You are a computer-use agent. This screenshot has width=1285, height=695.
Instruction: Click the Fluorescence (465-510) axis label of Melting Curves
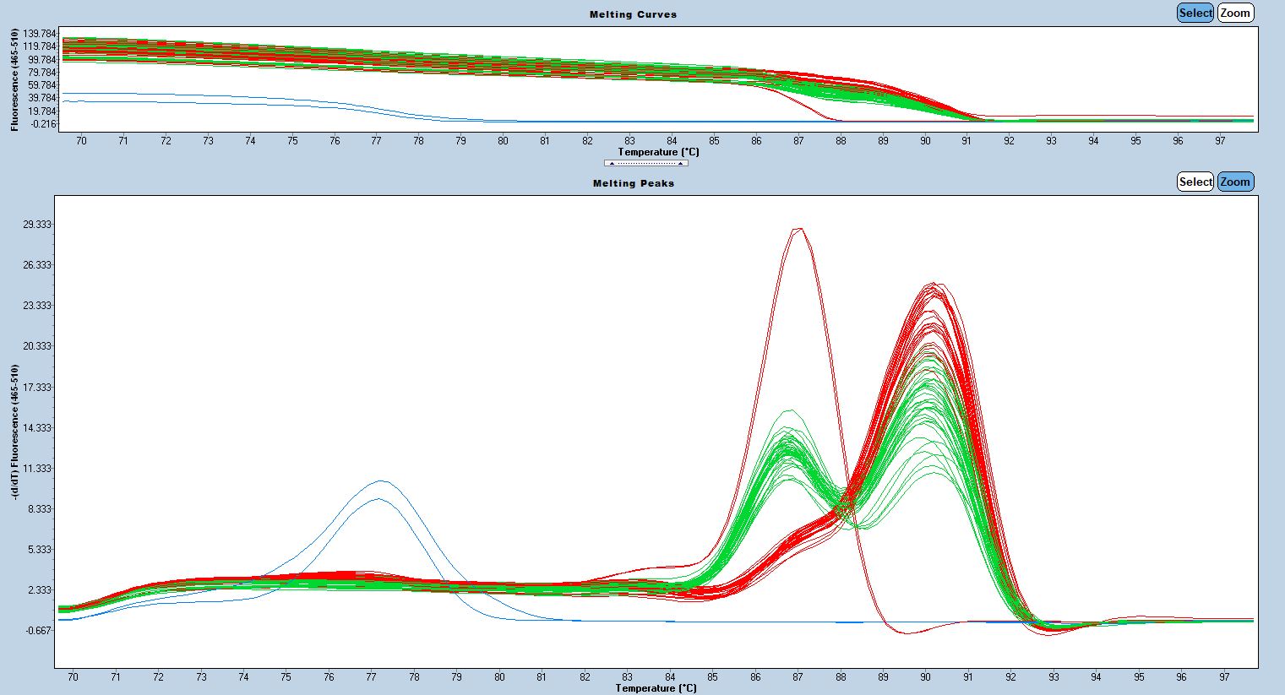pyautogui.click(x=14, y=79)
